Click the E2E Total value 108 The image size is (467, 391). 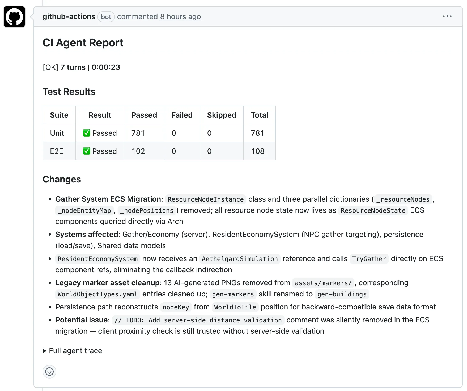pos(258,151)
